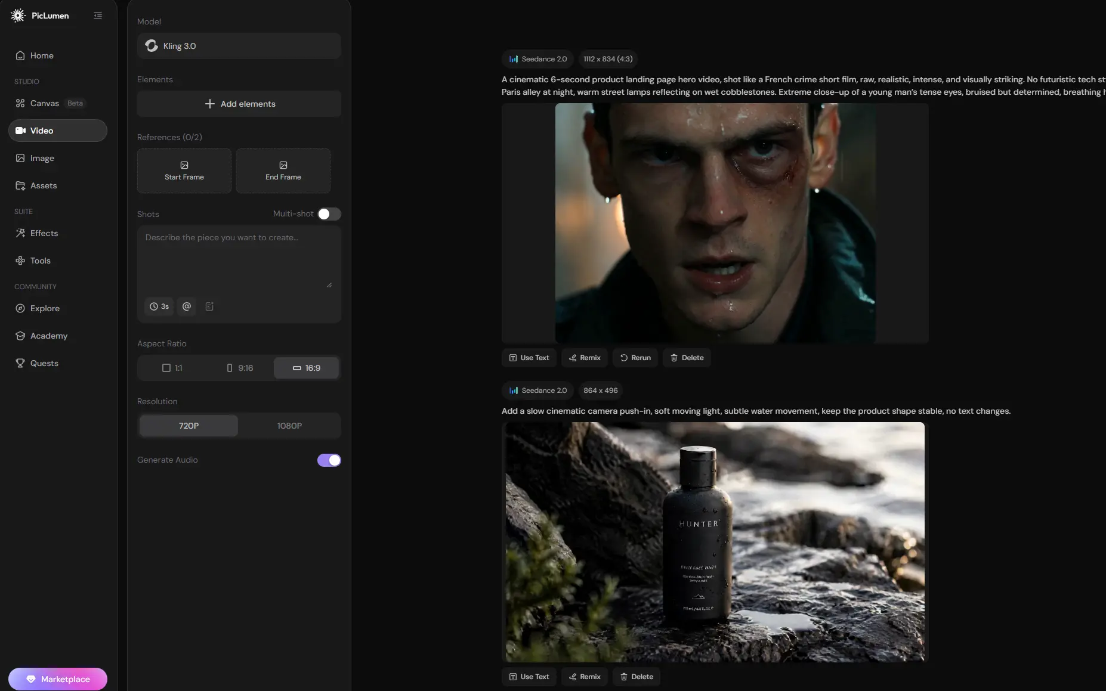Click the 864 x 496 size tag
1106x691 pixels.
(601, 391)
